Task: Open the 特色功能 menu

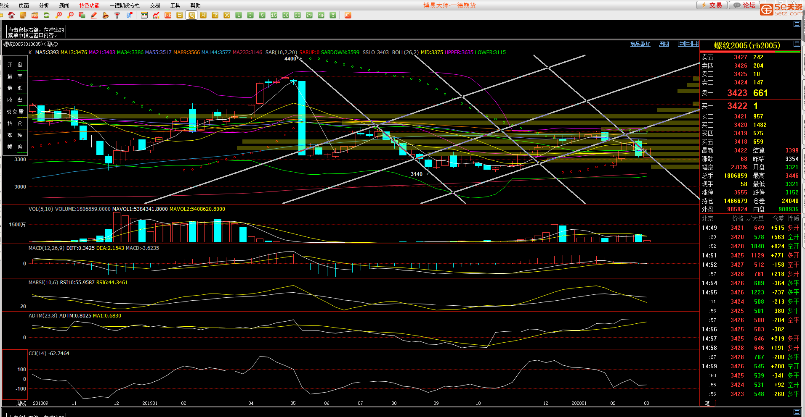Action: (89, 5)
